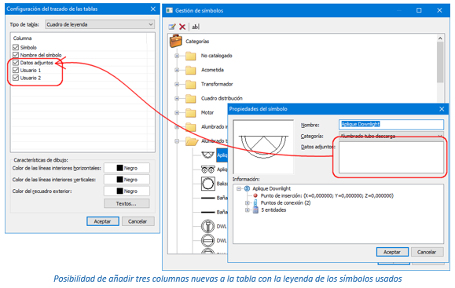Click Aceptar in Propiedades del símbolo

[392, 252]
